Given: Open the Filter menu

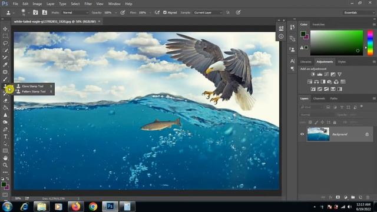Looking at the screenshot, I should click(x=88, y=4).
